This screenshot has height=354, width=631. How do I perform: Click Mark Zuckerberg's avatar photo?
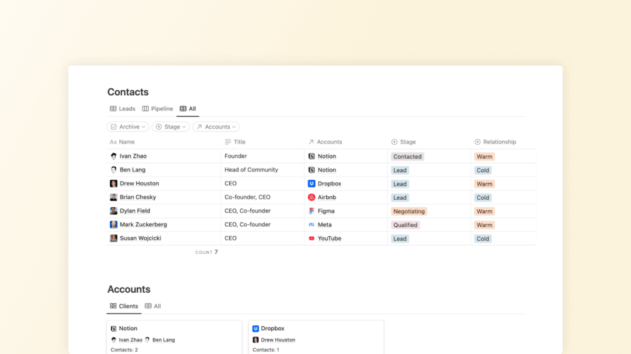click(x=114, y=224)
